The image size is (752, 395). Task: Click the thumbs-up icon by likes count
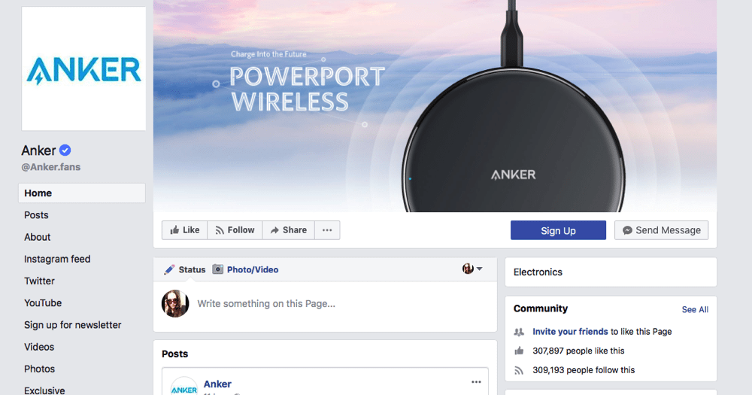click(x=519, y=351)
